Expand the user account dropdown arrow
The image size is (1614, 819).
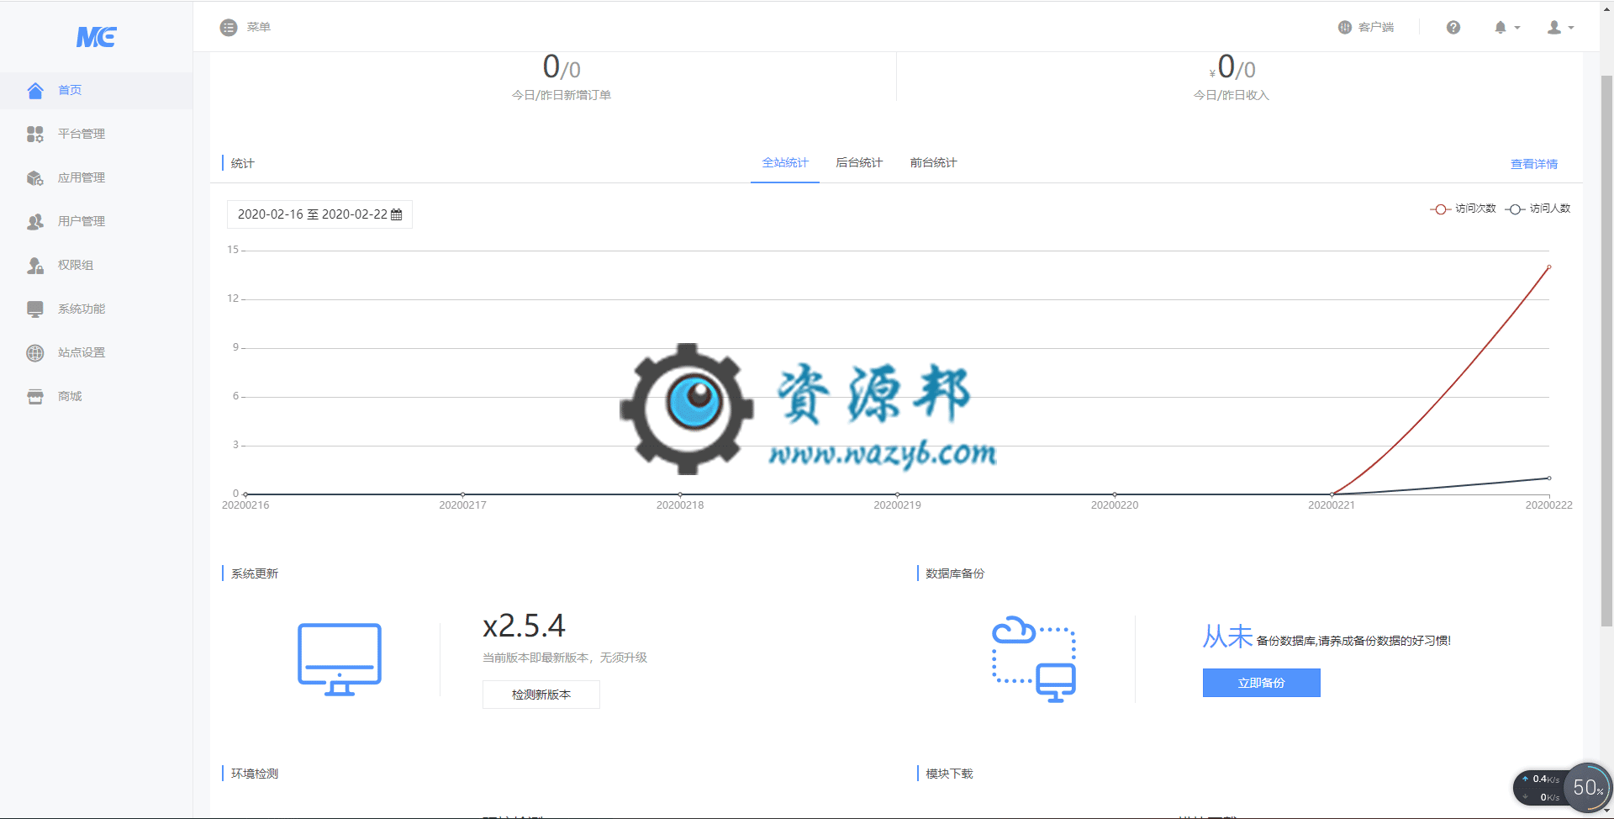pyautogui.click(x=1571, y=28)
